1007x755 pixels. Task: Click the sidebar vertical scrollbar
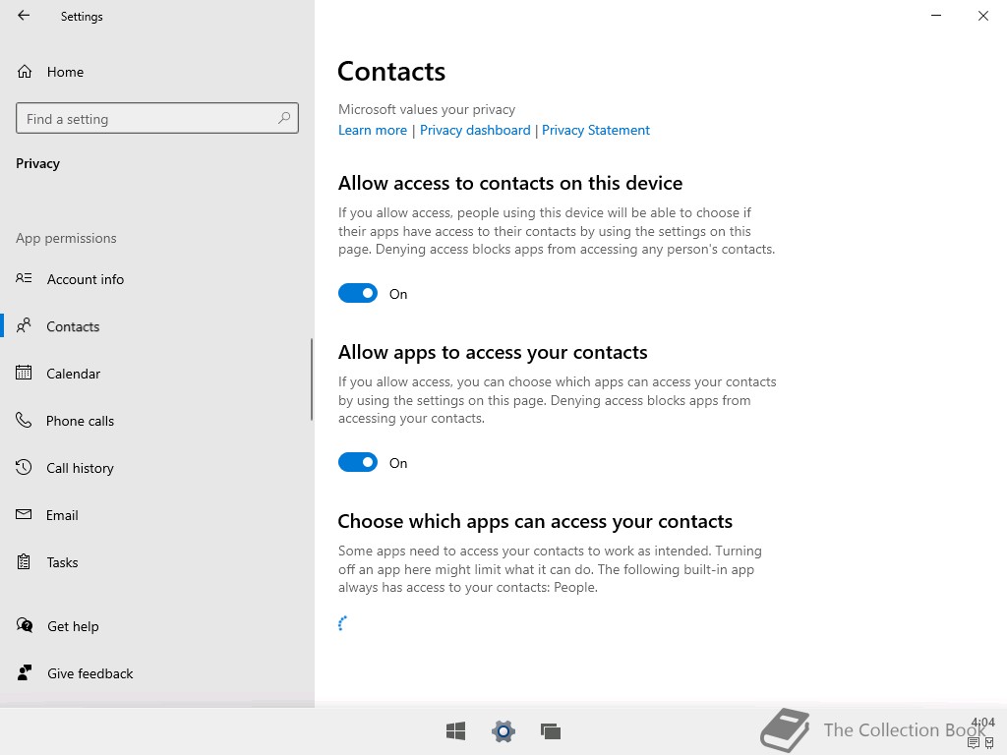(x=312, y=378)
